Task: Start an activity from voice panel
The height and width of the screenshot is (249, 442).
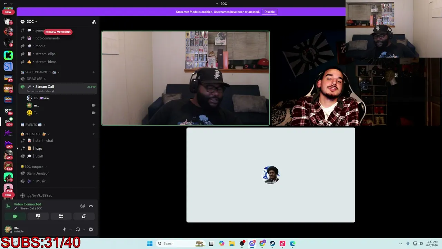Action: point(61,216)
